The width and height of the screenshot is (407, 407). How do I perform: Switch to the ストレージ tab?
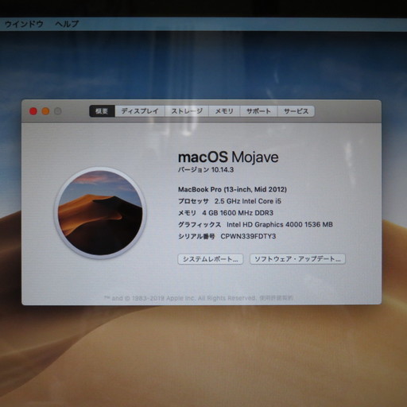click(187, 111)
